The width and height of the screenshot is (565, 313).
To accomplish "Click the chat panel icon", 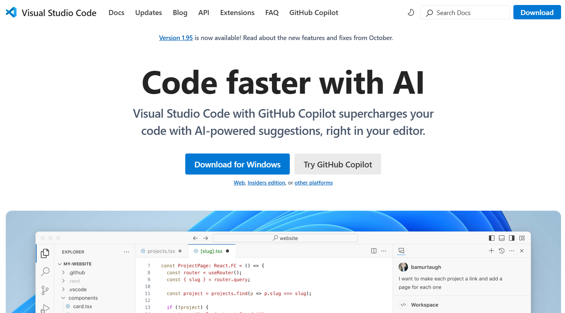I will (x=402, y=251).
